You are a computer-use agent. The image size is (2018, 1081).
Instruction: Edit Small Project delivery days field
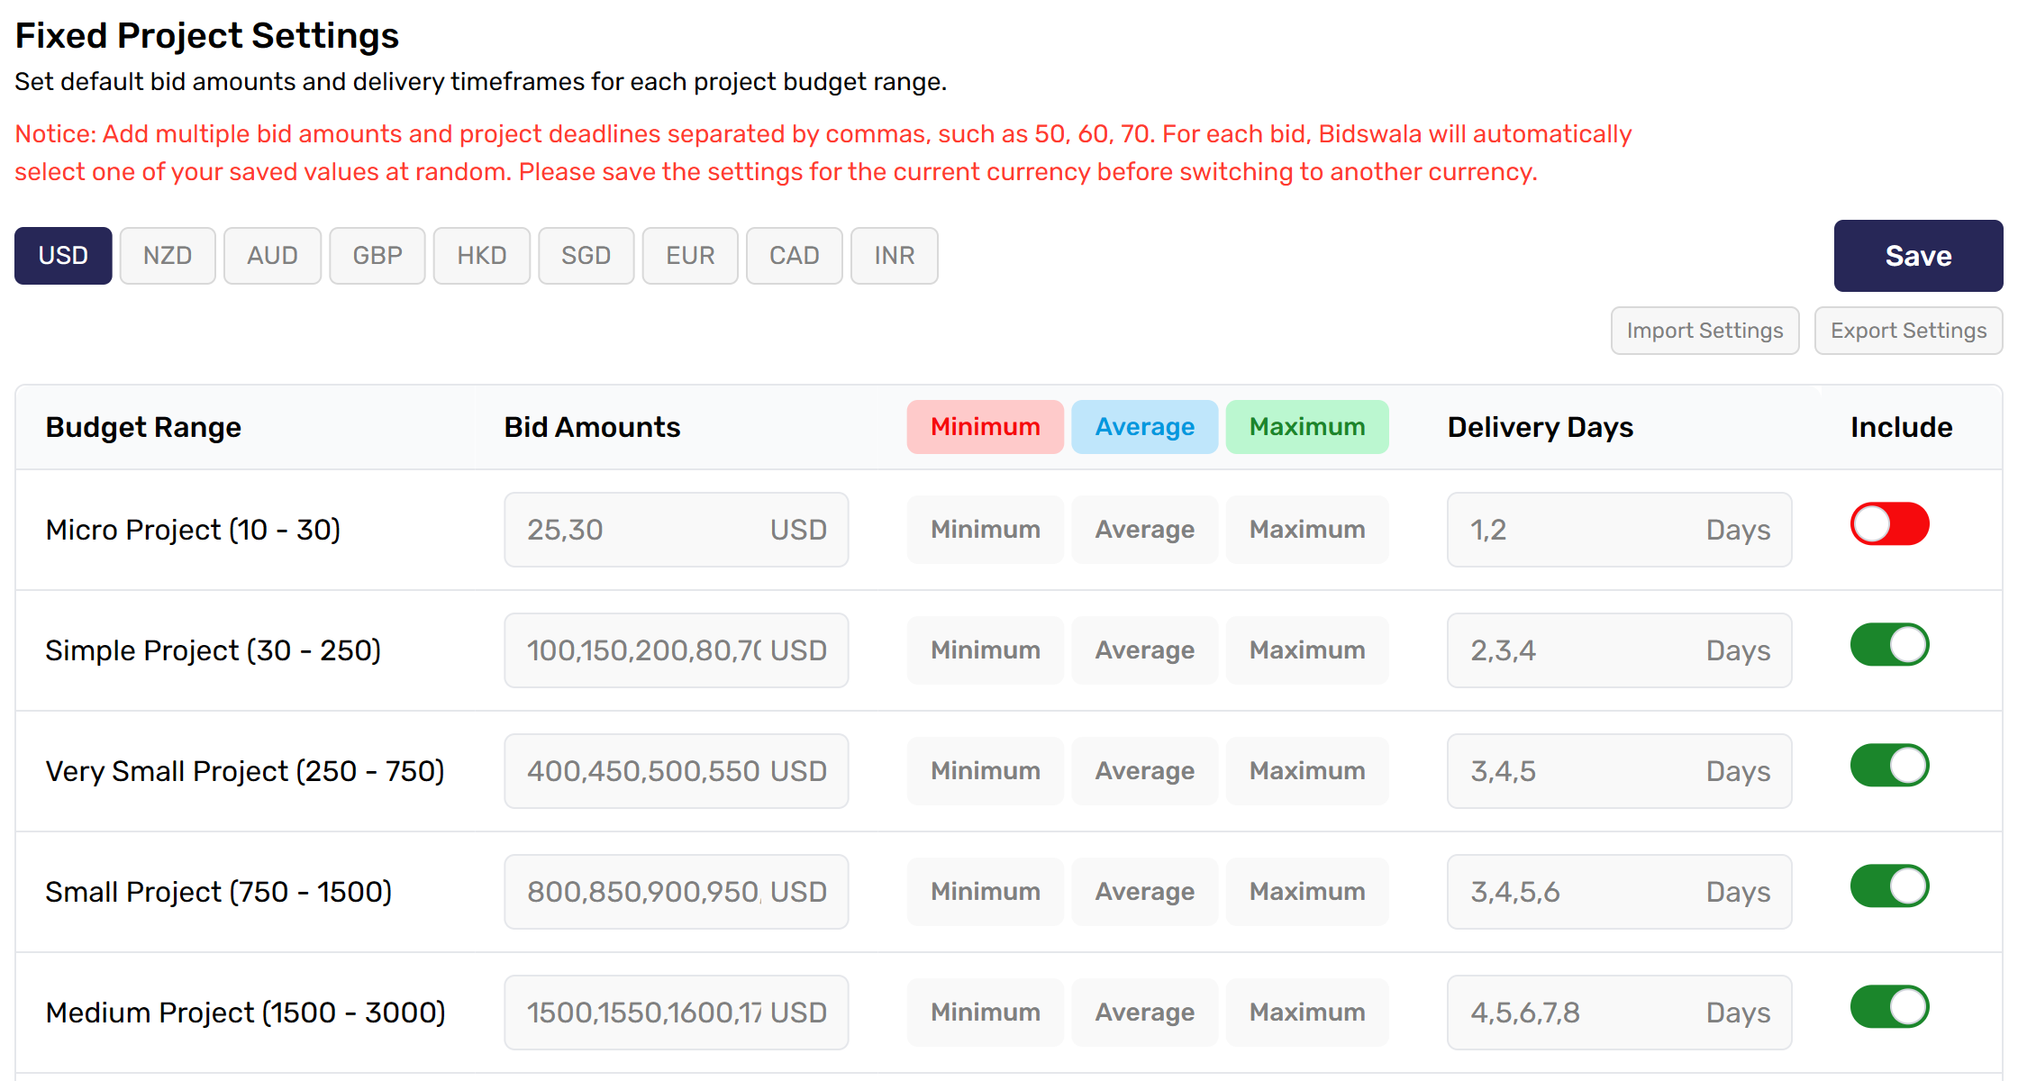click(1620, 892)
